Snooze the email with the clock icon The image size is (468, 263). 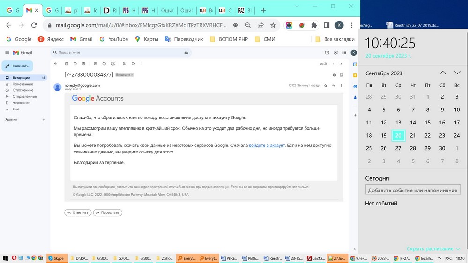(x=104, y=64)
